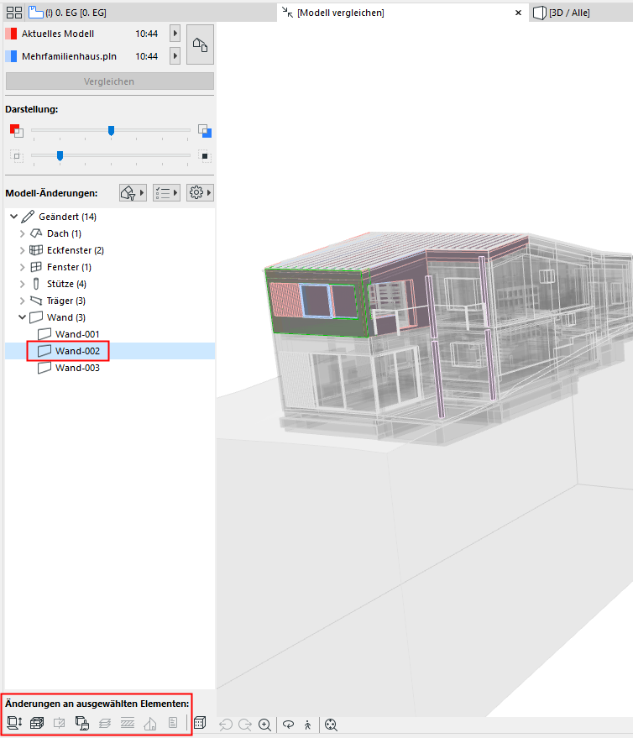Click the Aktuelles Modell label

[58, 34]
